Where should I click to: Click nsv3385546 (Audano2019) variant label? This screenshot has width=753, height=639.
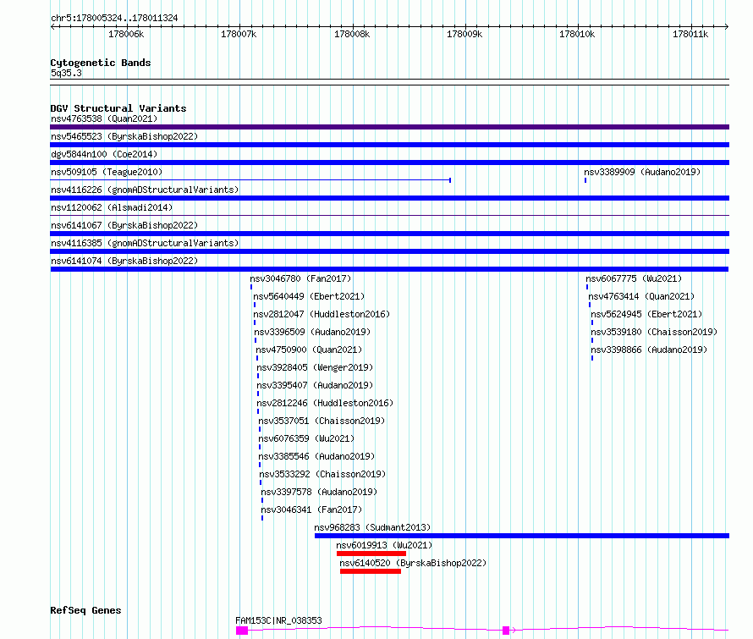(316, 456)
